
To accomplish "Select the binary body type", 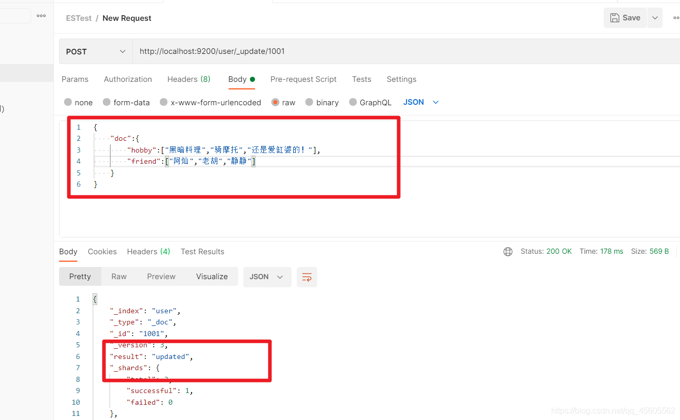I will 322,102.
